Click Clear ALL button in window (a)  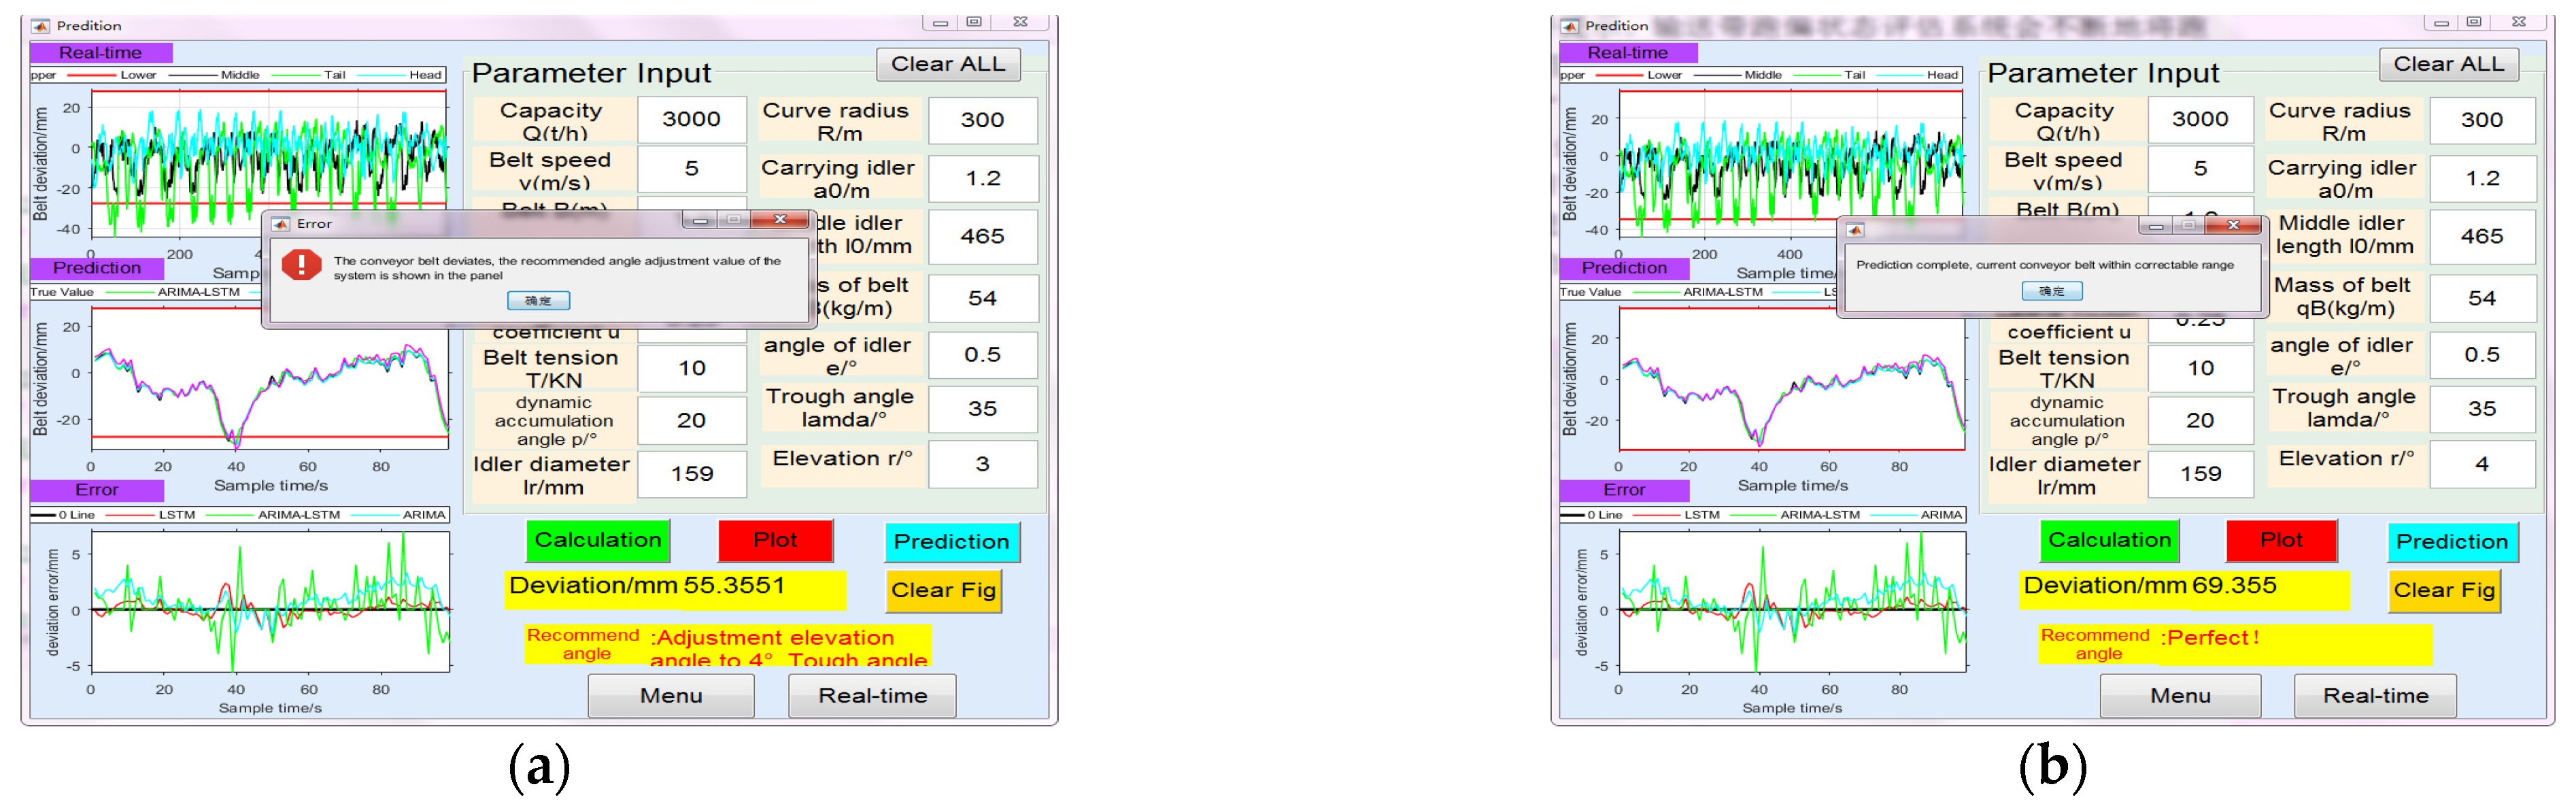(x=947, y=65)
